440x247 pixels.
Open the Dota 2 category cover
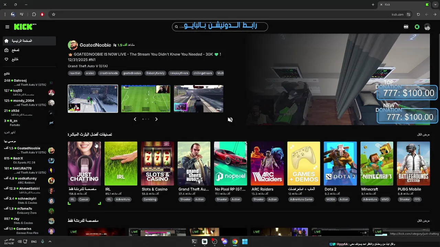tap(340, 163)
